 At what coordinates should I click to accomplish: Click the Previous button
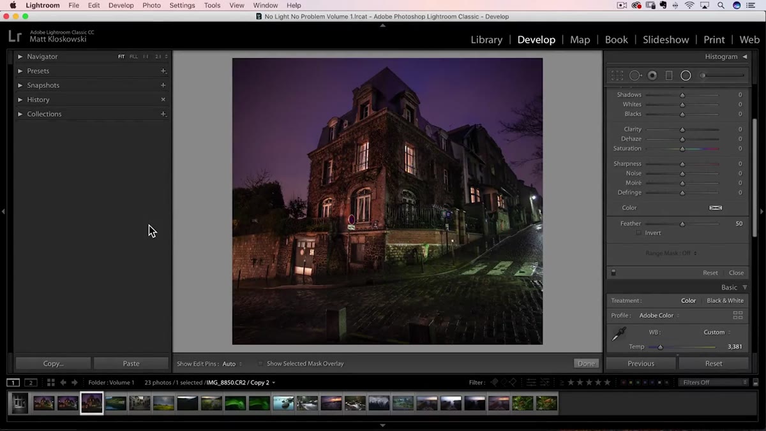641,363
